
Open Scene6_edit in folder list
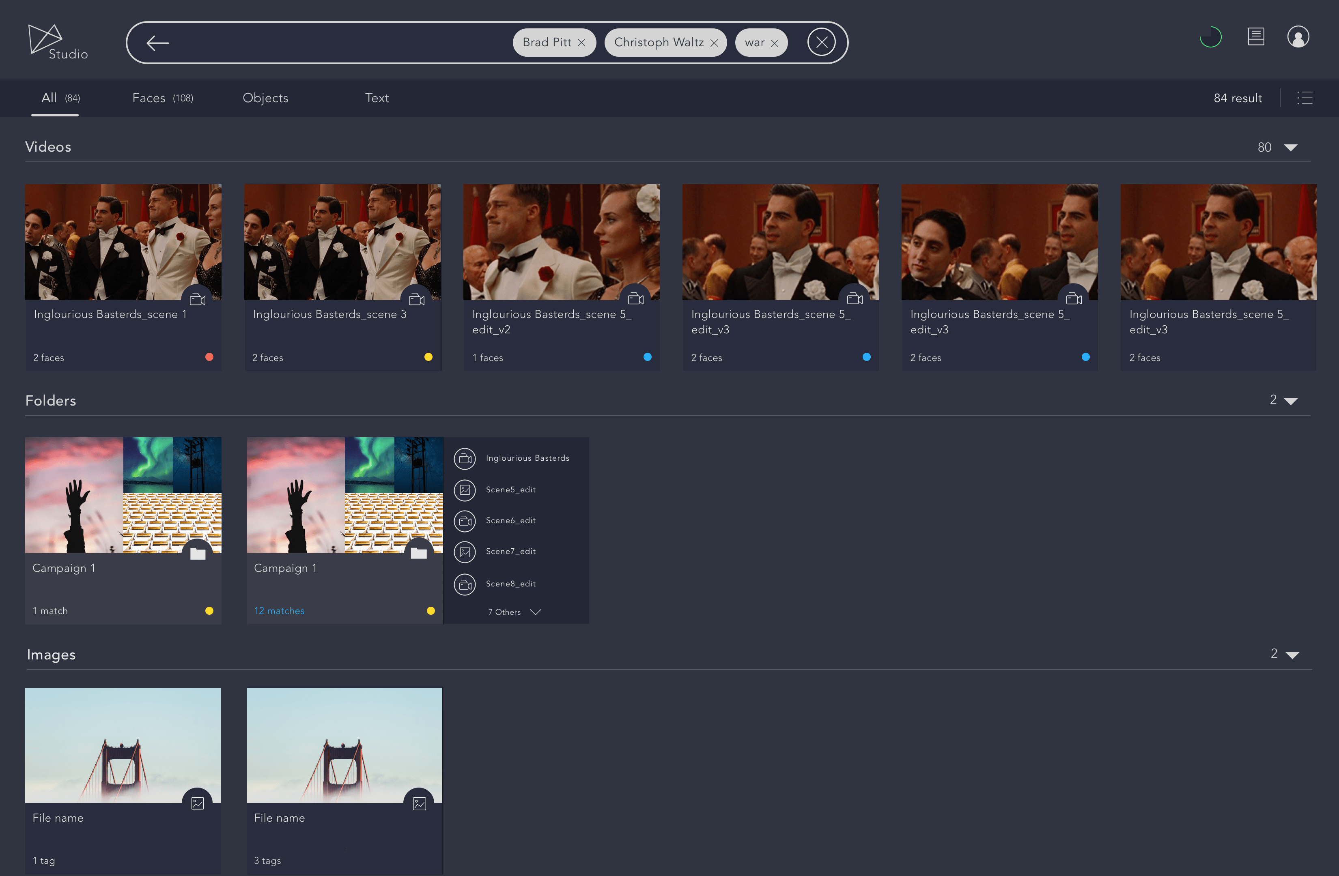[x=510, y=521]
